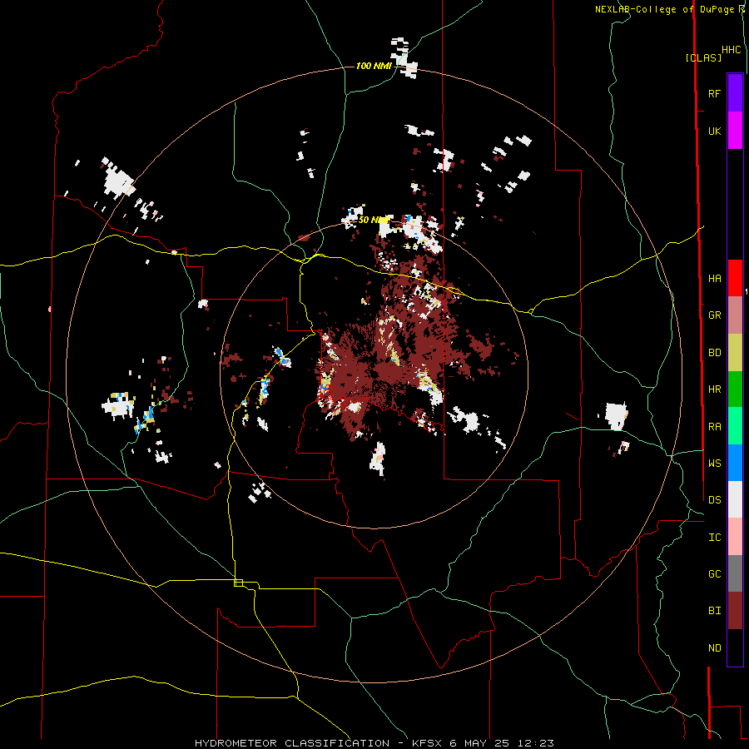Click the 'ND' legend label
749x749 pixels.
click(x=714, y=647)
